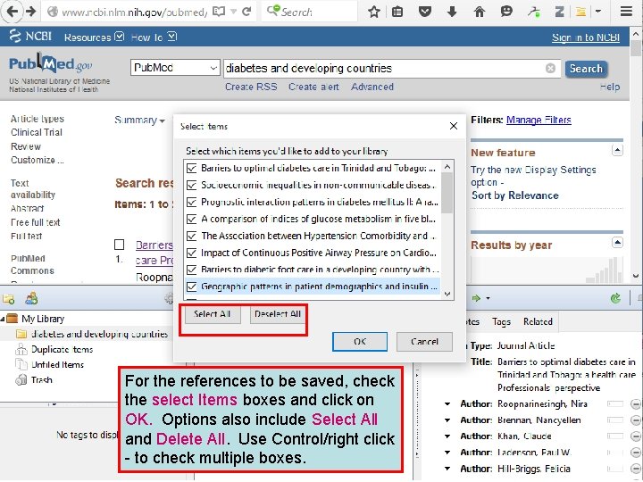643x482 pixels.
Task: Open the bookmarks list icon
Action: [397, 12]
